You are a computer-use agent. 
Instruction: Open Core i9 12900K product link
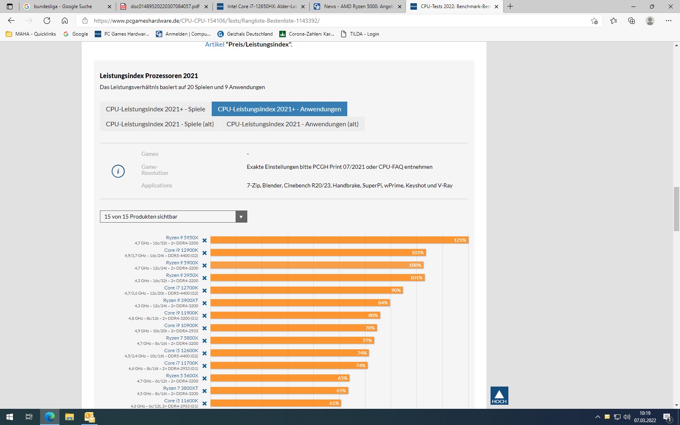coord(181,250)
